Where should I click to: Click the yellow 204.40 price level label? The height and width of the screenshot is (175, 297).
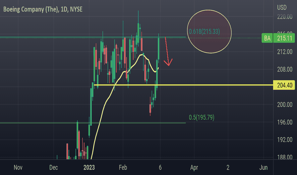click(x=284, y=85)
